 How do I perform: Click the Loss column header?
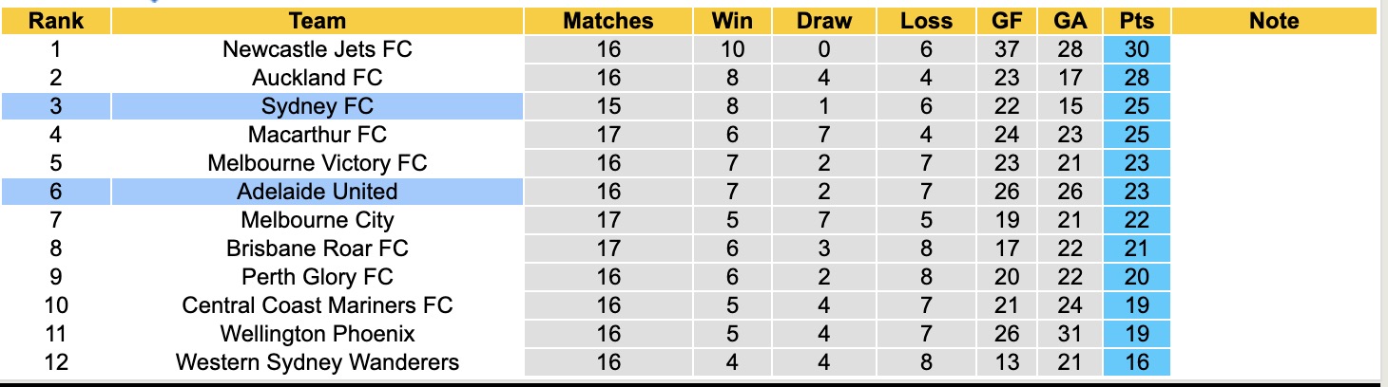(926, 21)
